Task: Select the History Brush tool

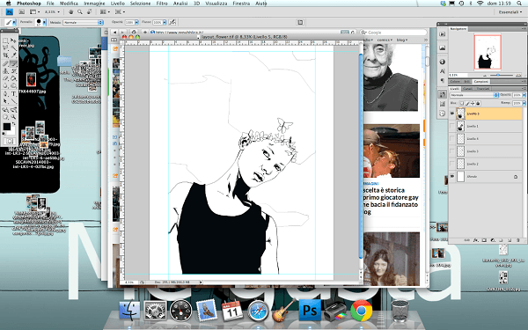Action: point(13,70)
